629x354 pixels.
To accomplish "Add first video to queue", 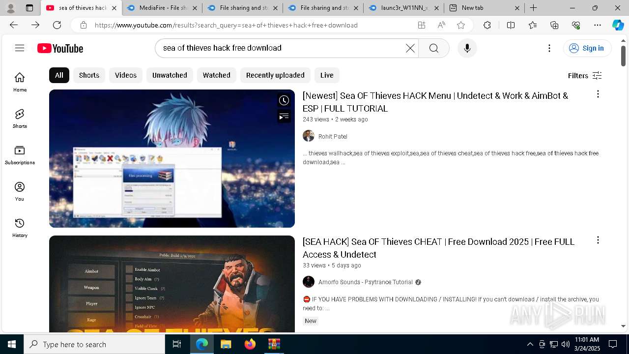I will pos(284,117).
